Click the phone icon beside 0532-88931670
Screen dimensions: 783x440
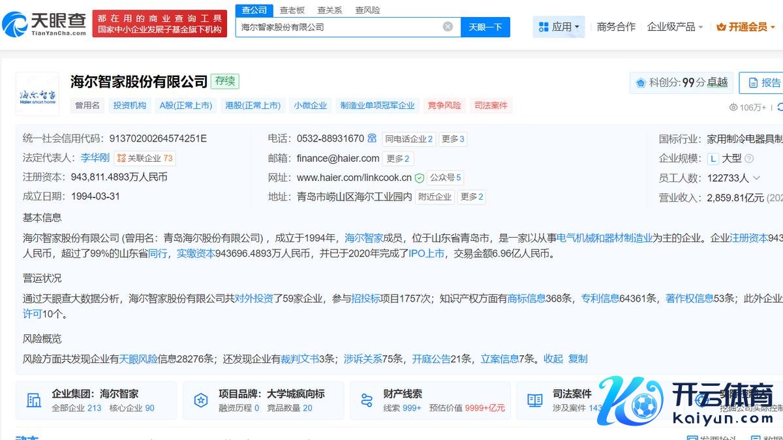372,138
